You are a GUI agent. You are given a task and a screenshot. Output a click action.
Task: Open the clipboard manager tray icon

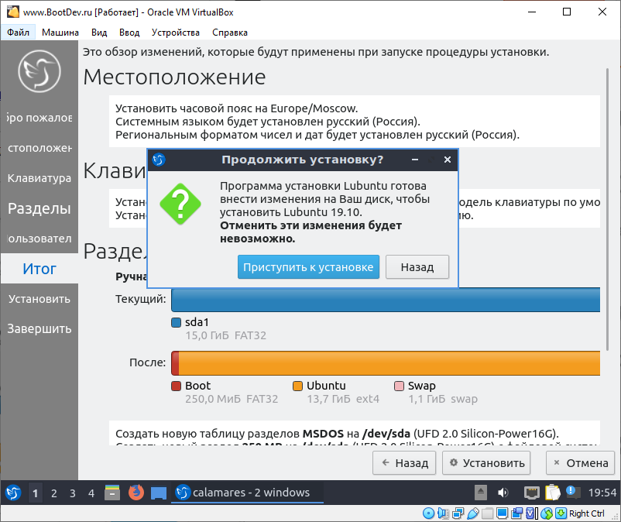(553, 493)
